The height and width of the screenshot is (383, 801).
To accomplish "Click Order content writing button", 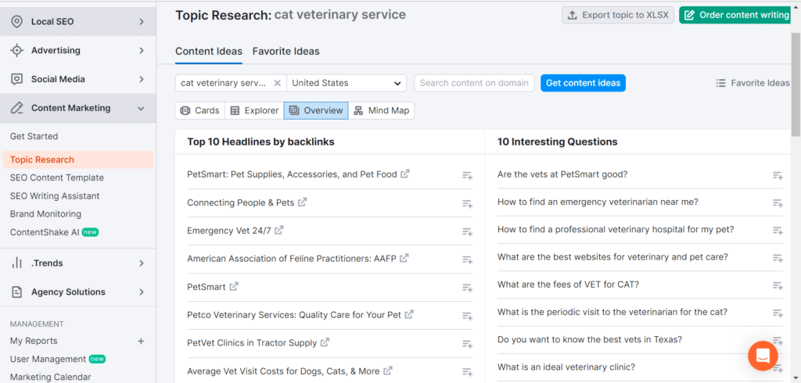I will pos(736,15).
